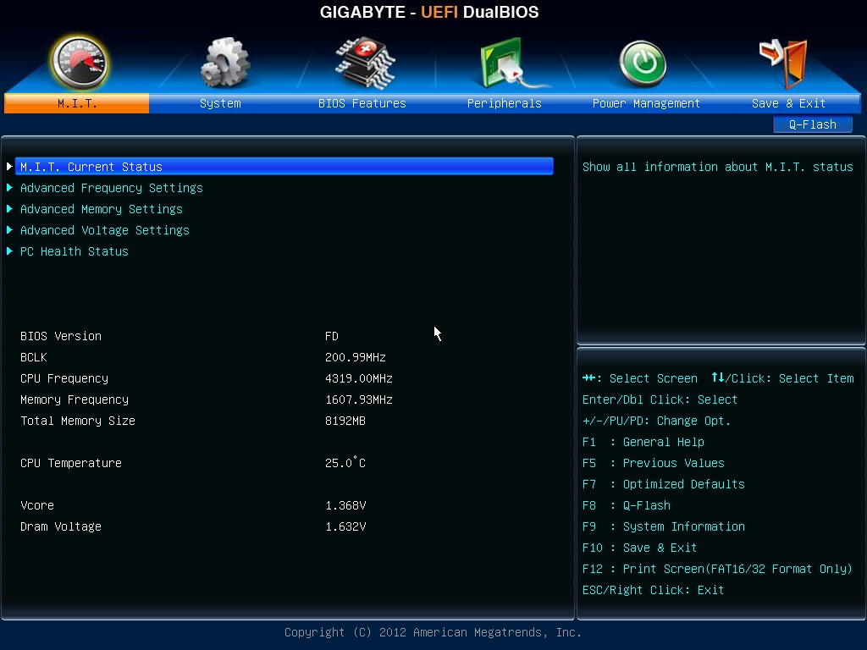Open M.I.T. Current Status submenu
This screenshot has width=867, height=650.
point(284,167)
